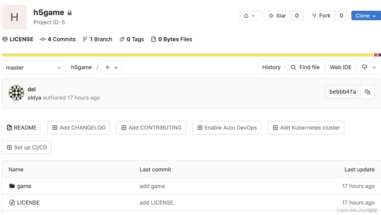381x215 pixels.
Task: Click the yellow language bar segment
Action: (187, 55)
